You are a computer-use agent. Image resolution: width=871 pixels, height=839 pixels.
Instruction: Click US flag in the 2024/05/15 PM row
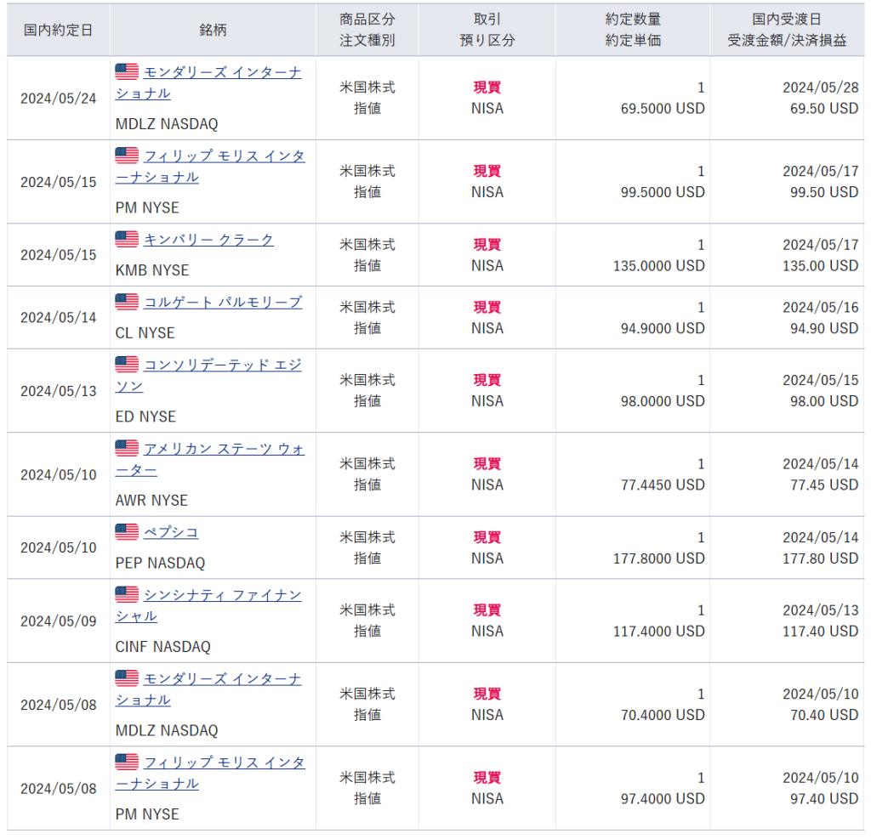point(127,156)
